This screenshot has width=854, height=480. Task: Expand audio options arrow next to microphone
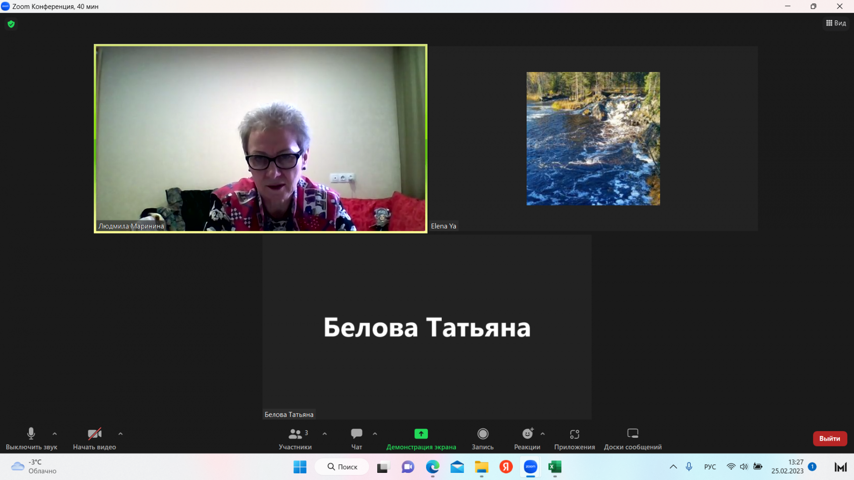[x=55, y=434]
